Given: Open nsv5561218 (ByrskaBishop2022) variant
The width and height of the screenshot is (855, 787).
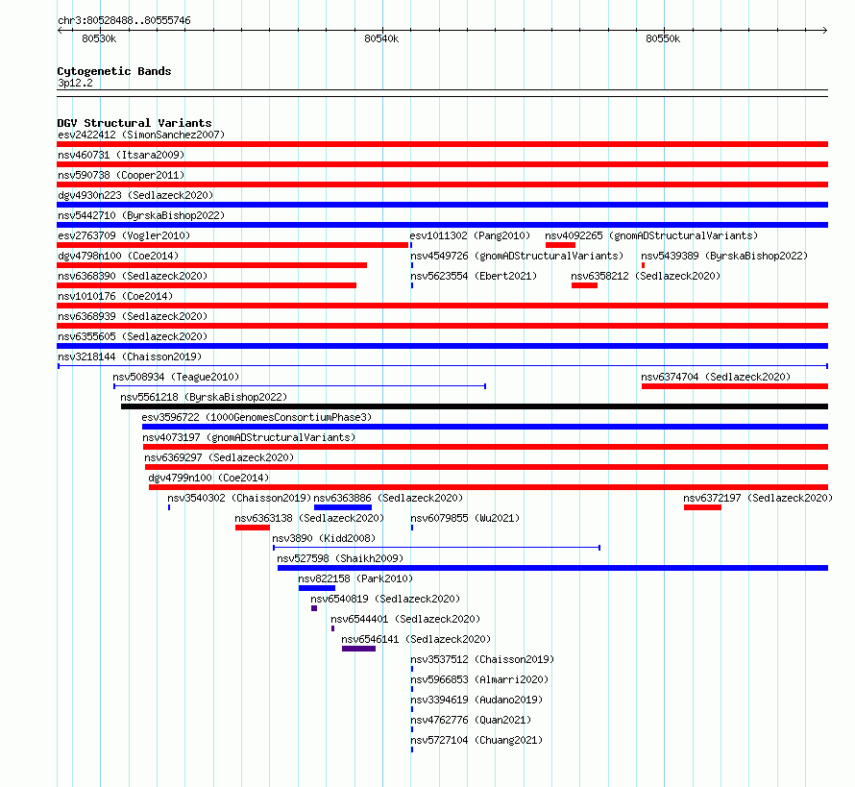Looking at the screenshot, I should click(204, 397).
